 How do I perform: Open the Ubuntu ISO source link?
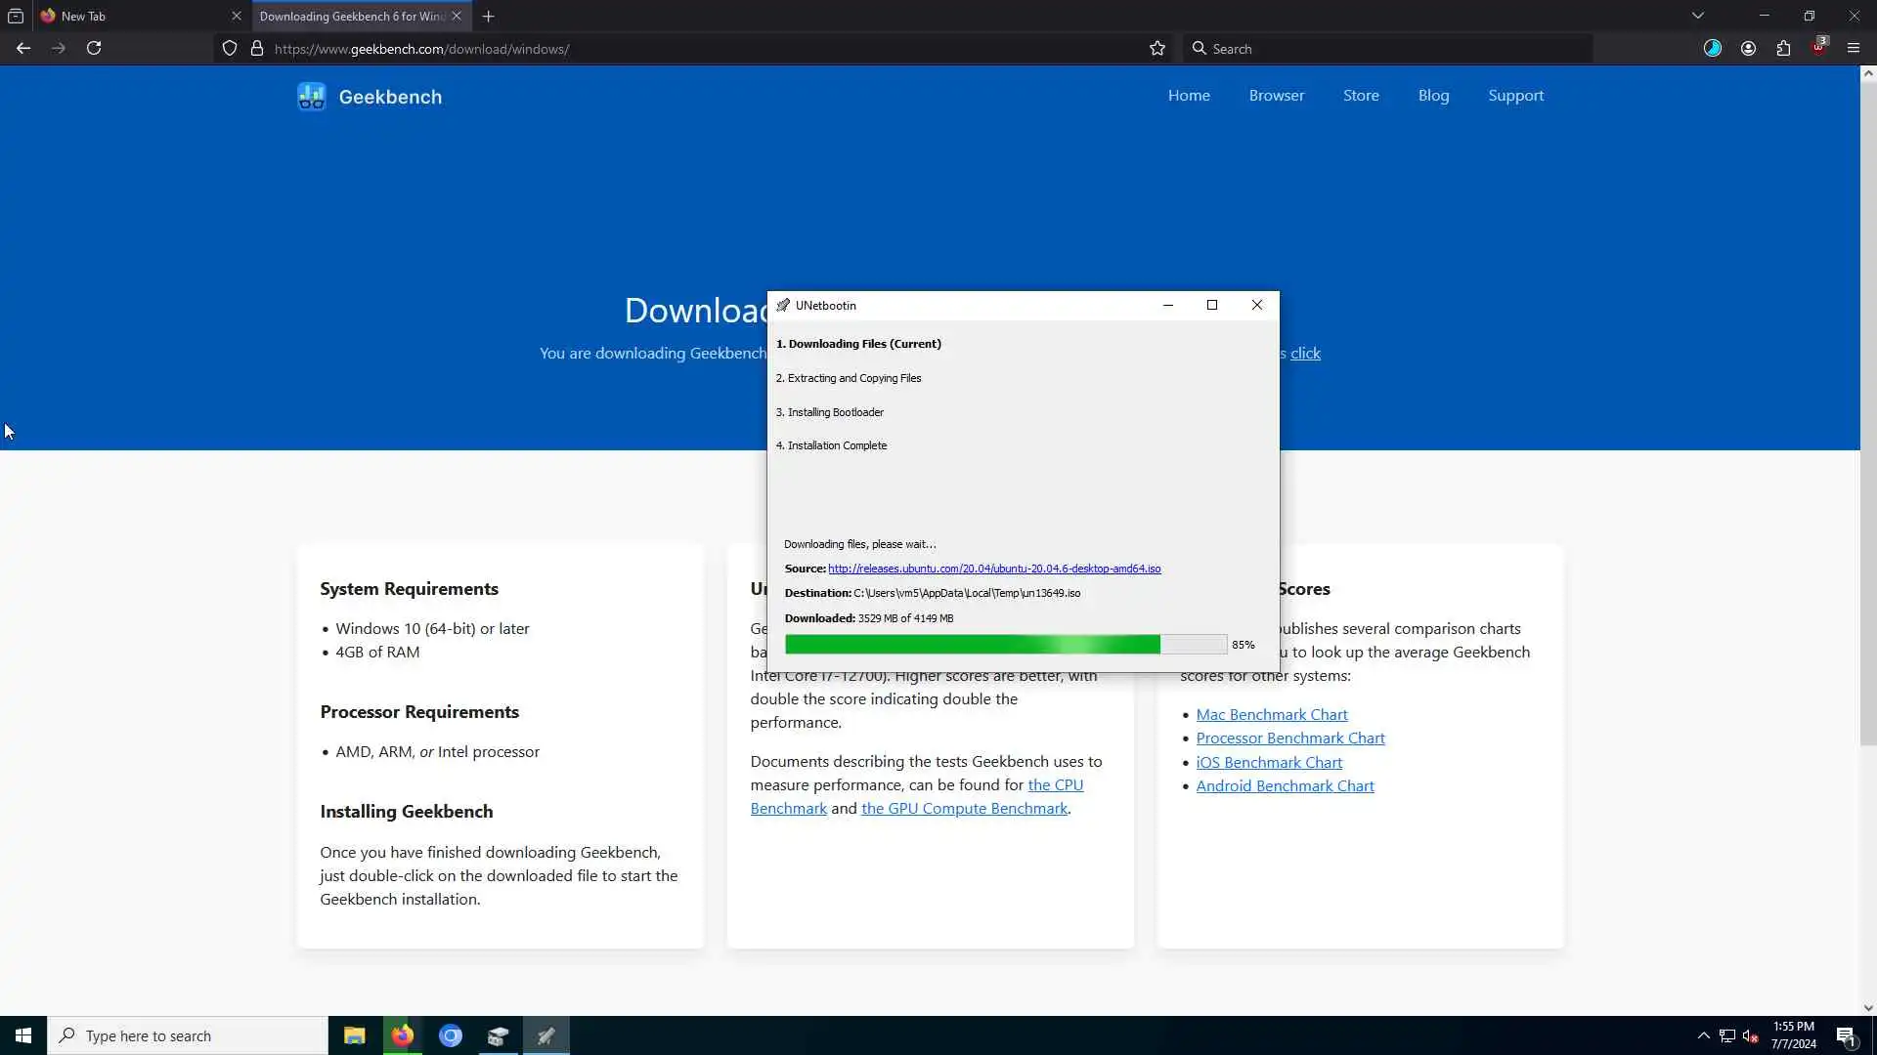click(994, 569)
